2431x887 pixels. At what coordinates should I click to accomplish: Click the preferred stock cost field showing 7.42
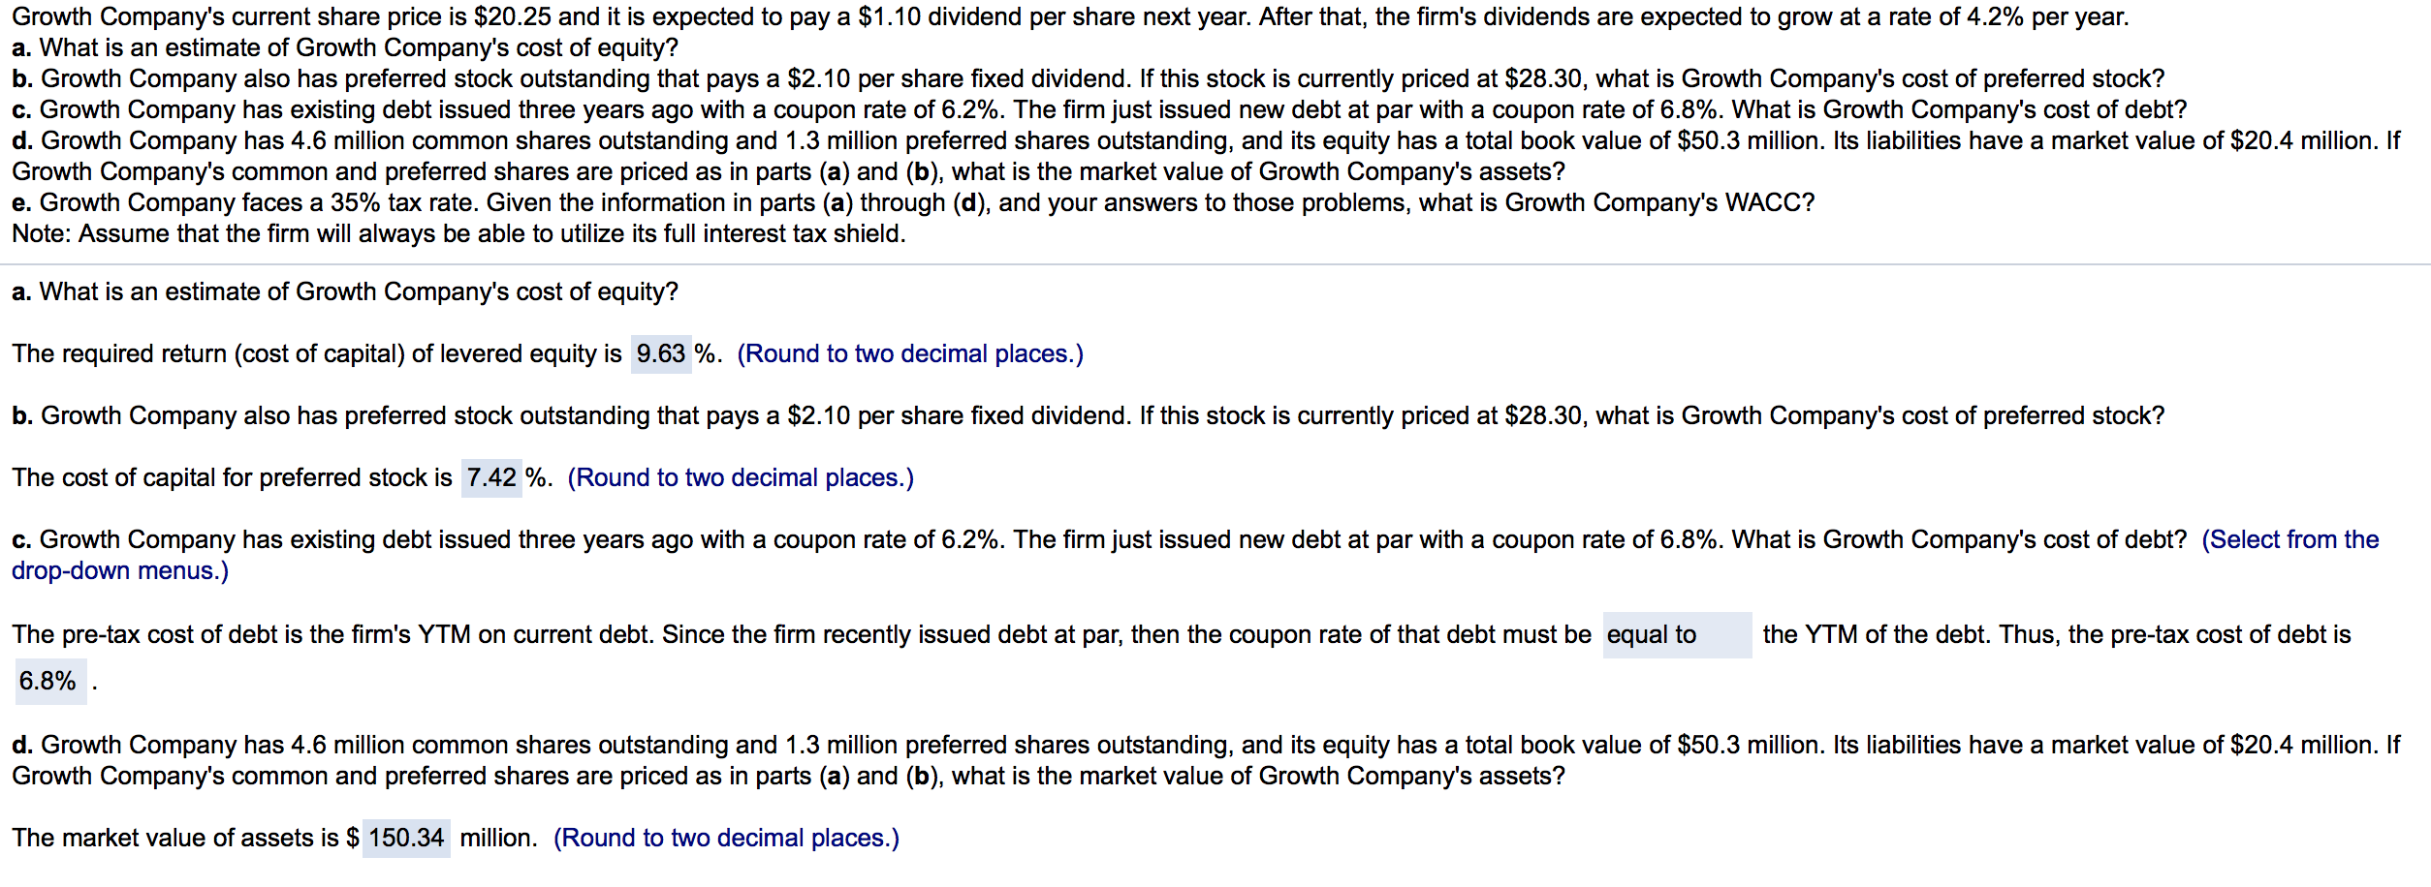pyautogui.click(x=491, y=478)
